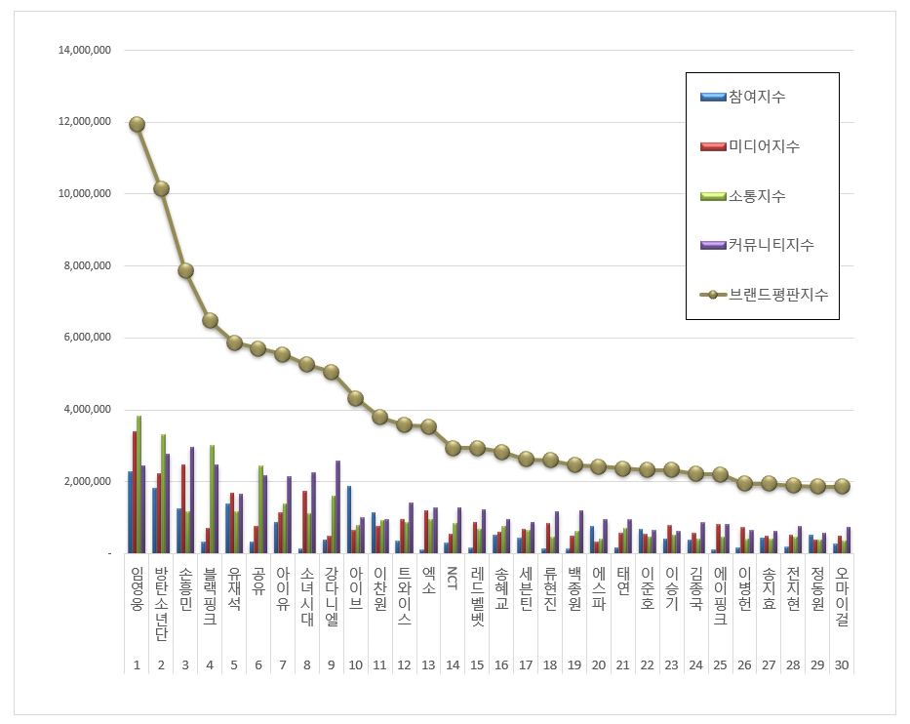Select the 에이핑크 category label
This screenshot has width=910, height=724.
(721, 596)
